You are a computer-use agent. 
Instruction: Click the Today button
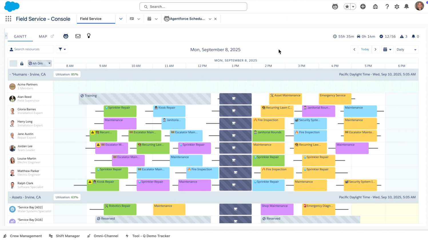[x=365, y=49]
